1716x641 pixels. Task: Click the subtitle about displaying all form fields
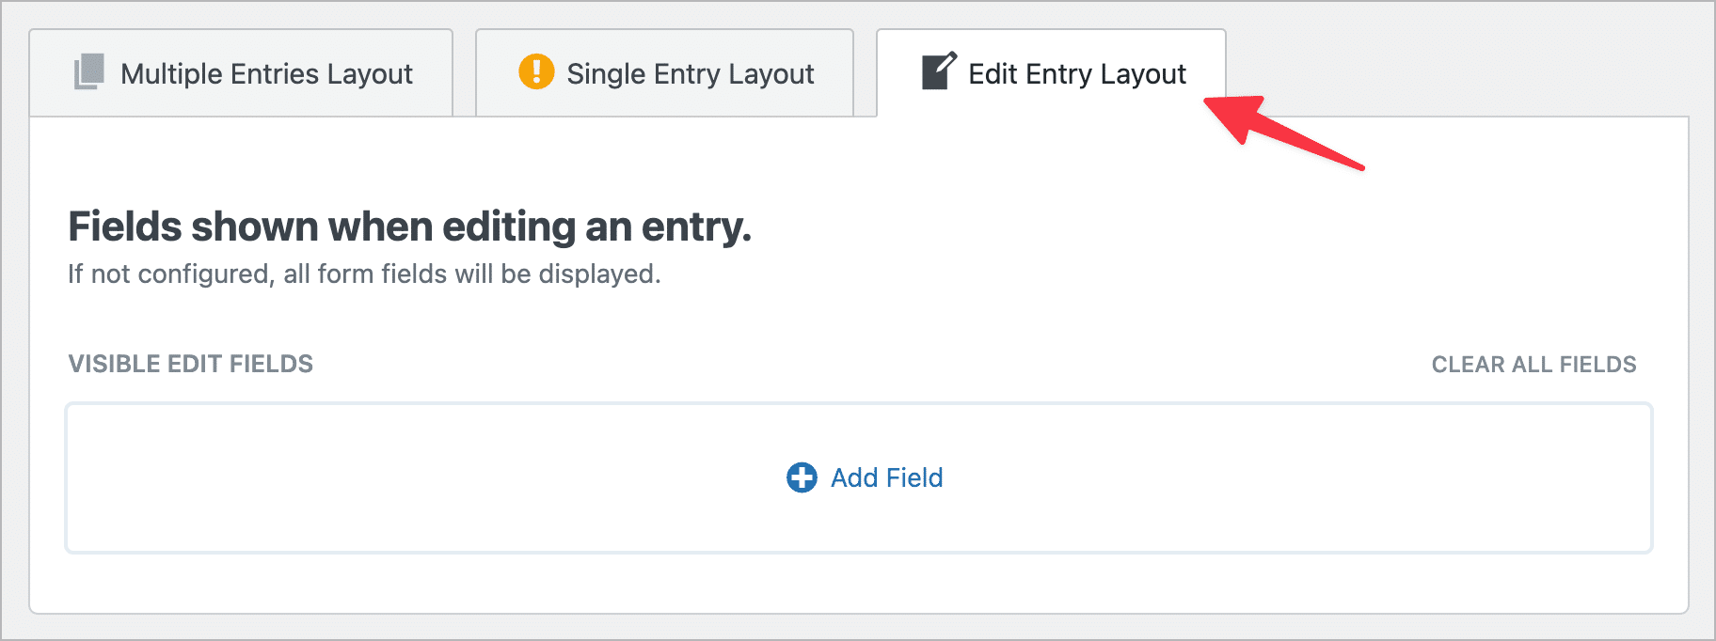click(364, 274)
